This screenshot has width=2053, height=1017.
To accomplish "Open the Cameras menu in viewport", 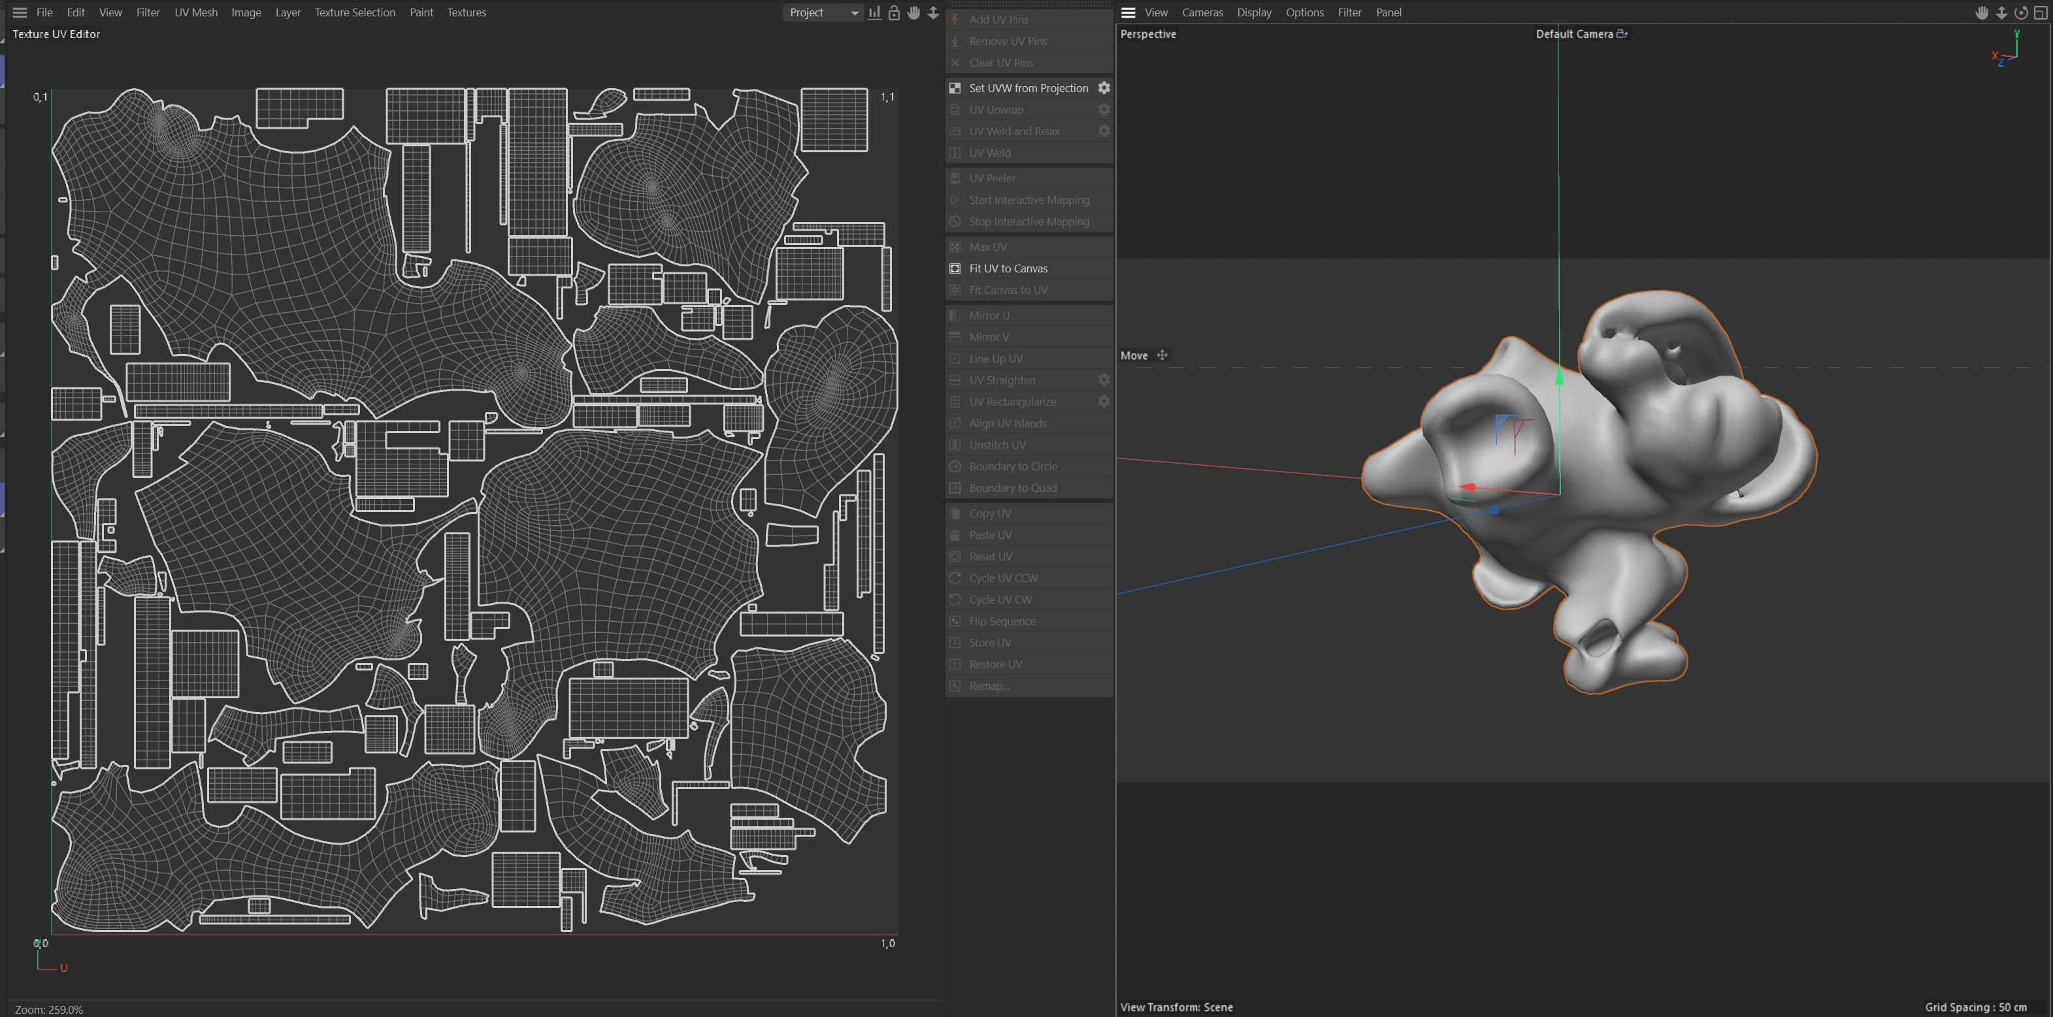I will [x=1202, y=13].
